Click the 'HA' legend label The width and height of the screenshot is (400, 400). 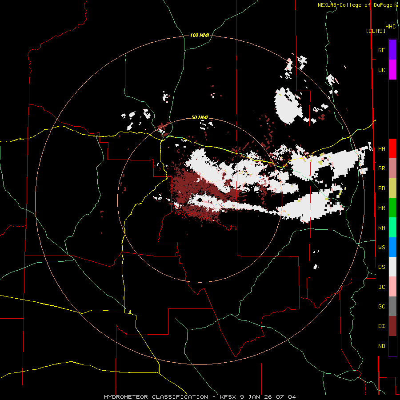click(381, 149)
